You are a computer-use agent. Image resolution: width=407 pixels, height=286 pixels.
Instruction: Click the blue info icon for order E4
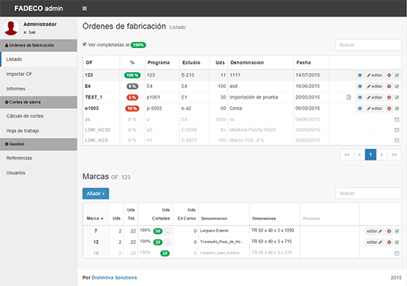(x=360, y=87)
